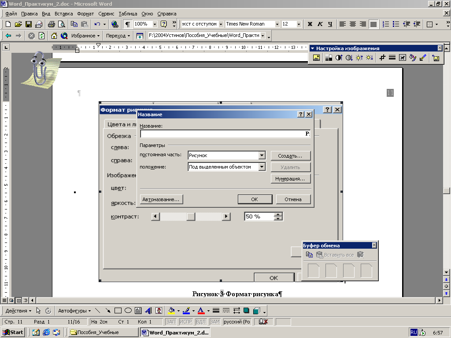This screenshot has width=451, height=338.
Task: Open the Автофигуры menu on Drawing toolbar
Action: tap(74, 311)
